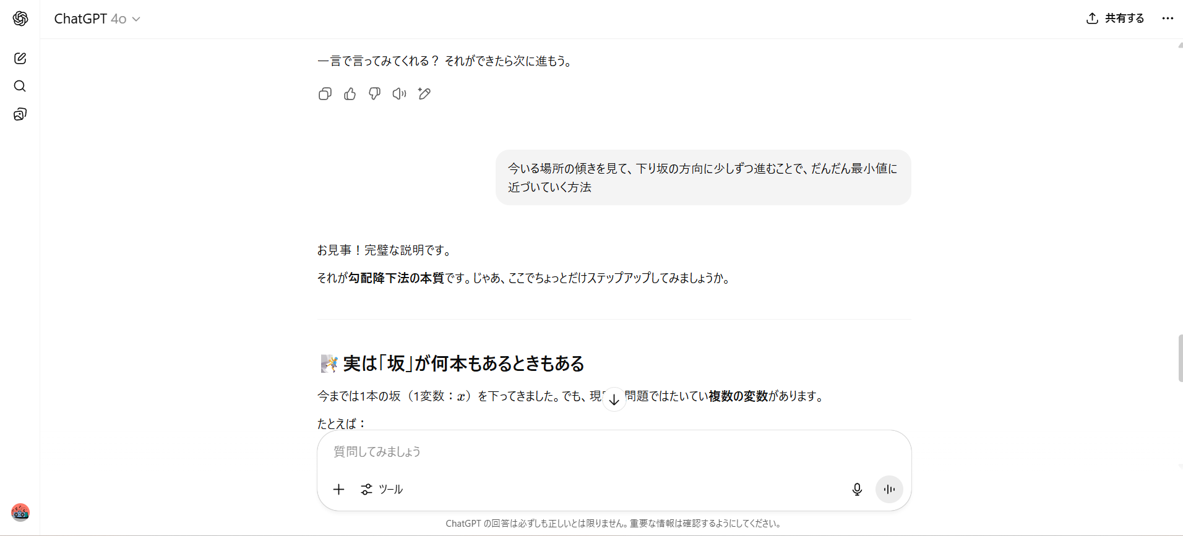This screenshot has height=536, width=1183.
Task: Open chat search with magnifier icon
Action: 20,86
